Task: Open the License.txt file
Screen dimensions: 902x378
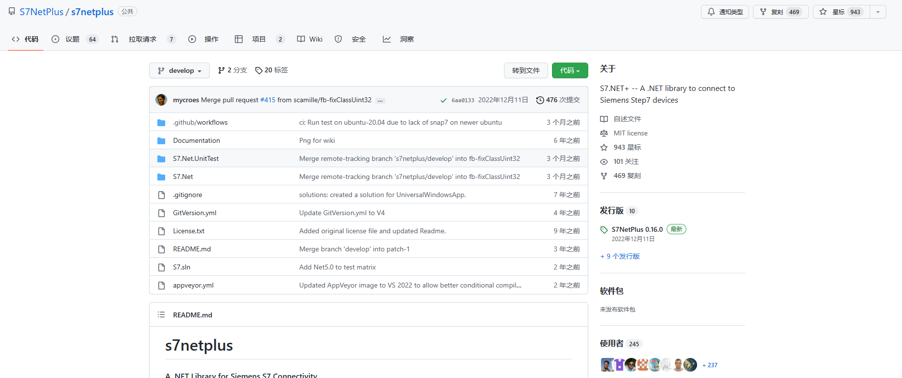Action: (x=189, y=231)
